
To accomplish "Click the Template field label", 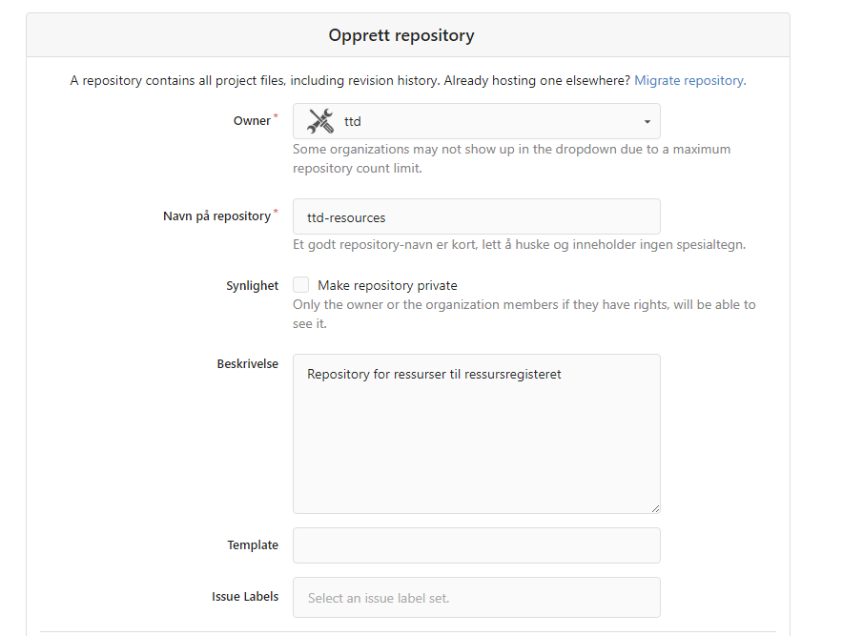I will (252, 545).
